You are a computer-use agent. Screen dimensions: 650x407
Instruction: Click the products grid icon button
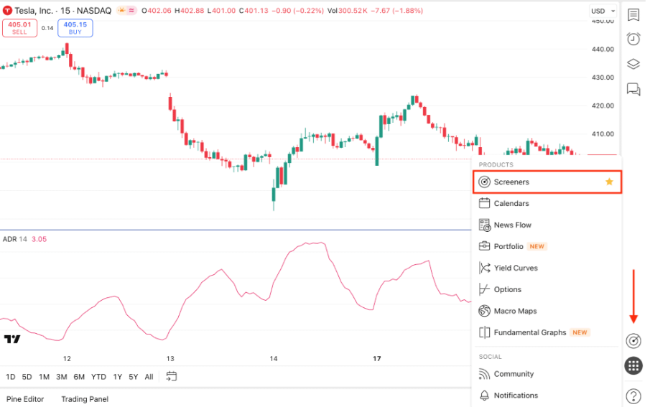click(x=633, y=365)
